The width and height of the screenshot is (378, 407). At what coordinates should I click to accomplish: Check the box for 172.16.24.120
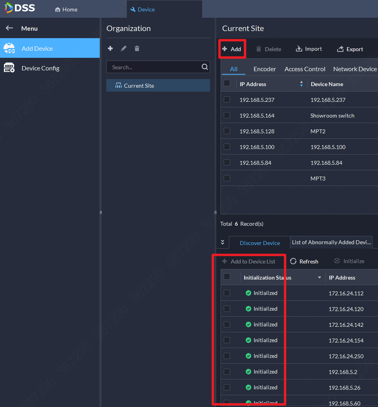pos(227,309)
